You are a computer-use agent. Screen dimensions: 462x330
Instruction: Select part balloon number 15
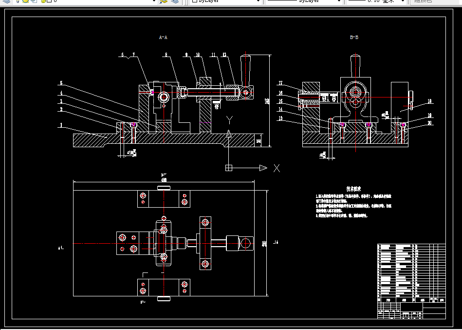280,101
